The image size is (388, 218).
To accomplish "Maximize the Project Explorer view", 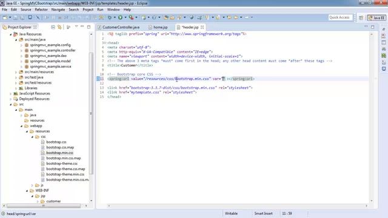I will point(89,27).
